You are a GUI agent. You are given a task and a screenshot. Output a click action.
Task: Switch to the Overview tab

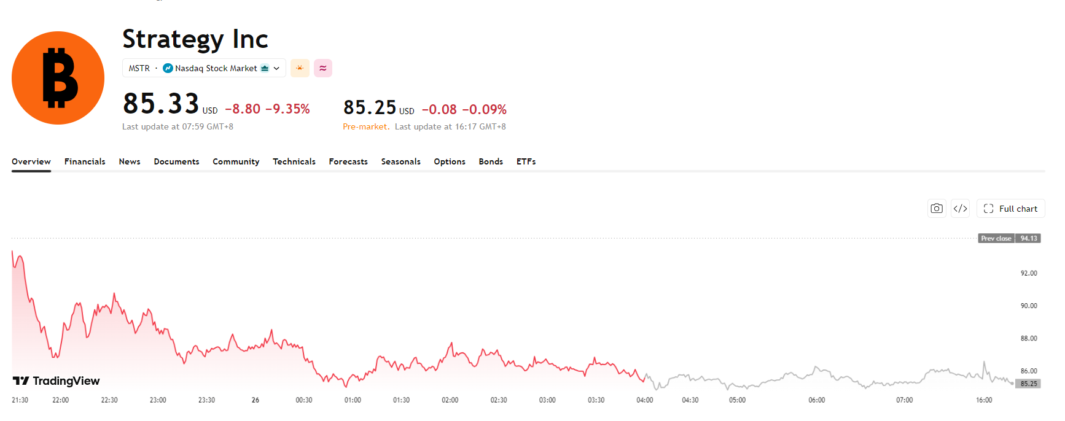31,161
